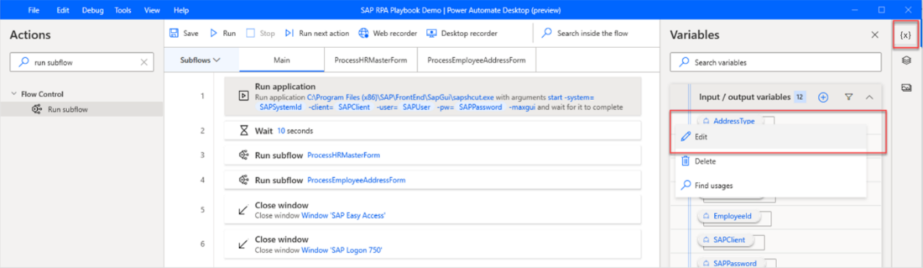This screenshot has height=268, width=923.
Task: Open the View menu
Action: click(x=152, y=10)
